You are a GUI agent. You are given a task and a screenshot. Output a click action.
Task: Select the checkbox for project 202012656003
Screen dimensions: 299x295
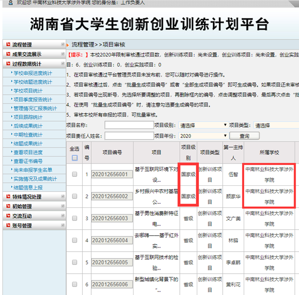point(74,218)
